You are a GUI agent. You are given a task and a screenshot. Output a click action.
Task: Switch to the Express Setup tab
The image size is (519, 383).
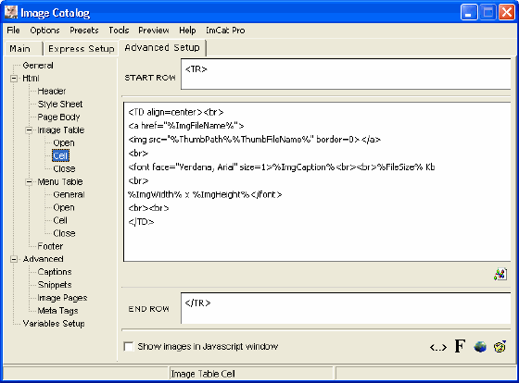tap(82, 49)
